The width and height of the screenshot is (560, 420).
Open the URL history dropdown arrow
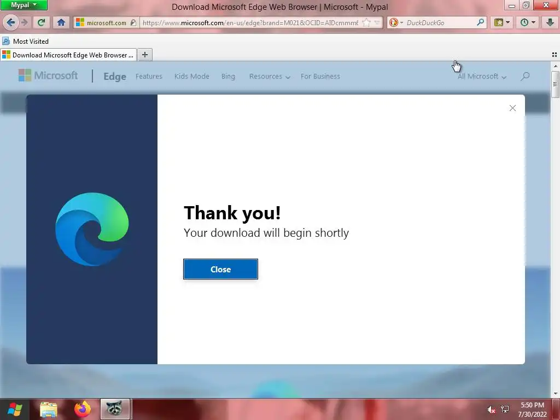pyautogui.click(x=377, y=23)
